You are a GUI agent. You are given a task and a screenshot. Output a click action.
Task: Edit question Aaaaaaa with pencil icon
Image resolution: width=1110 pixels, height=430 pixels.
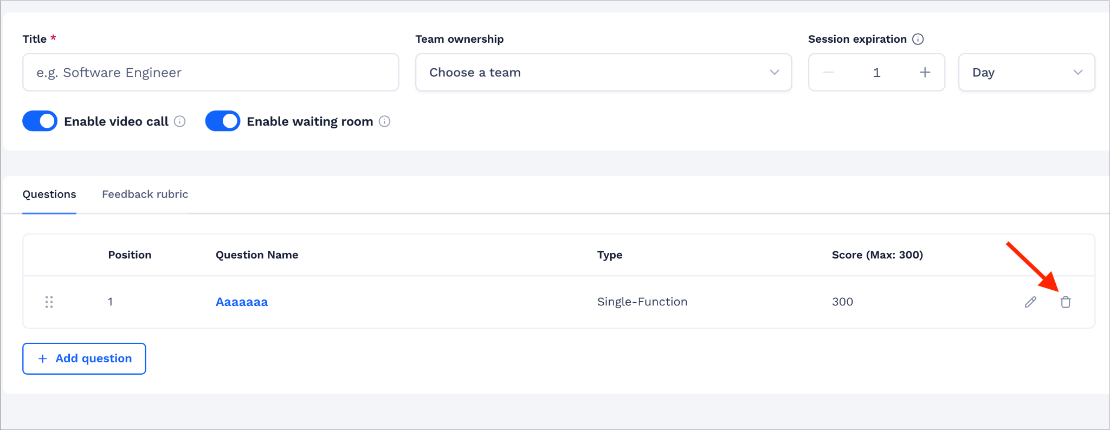(1030, 302)
